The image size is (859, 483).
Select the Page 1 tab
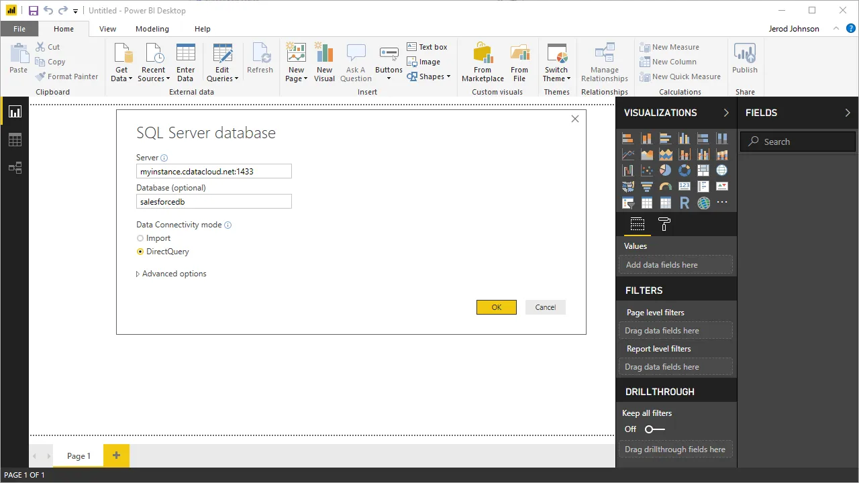[79, 455]
